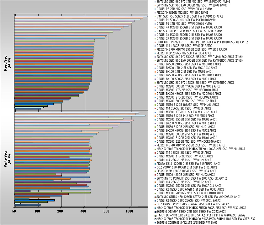Click the Crucial BX200 960GB legend entry
264x225 pixels.
186,123
